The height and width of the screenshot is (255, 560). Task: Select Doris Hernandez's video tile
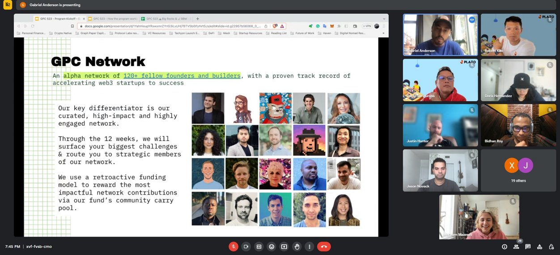coord(518,80)
